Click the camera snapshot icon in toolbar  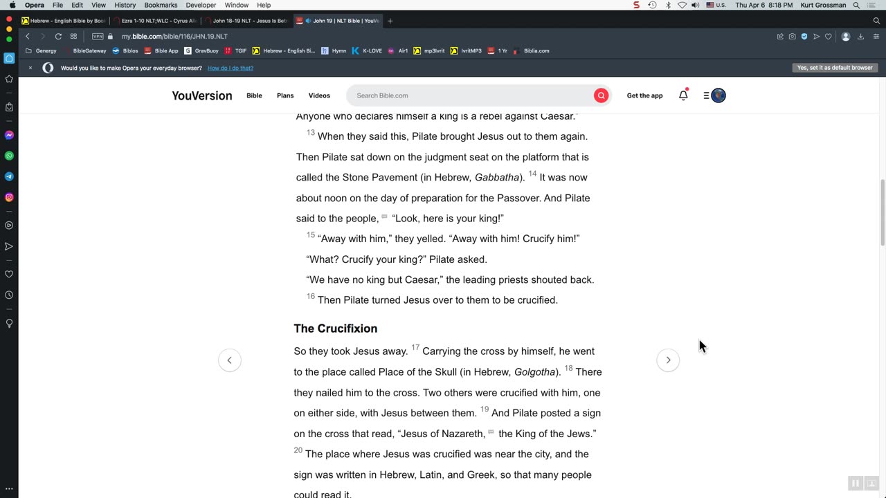(793, 36)
